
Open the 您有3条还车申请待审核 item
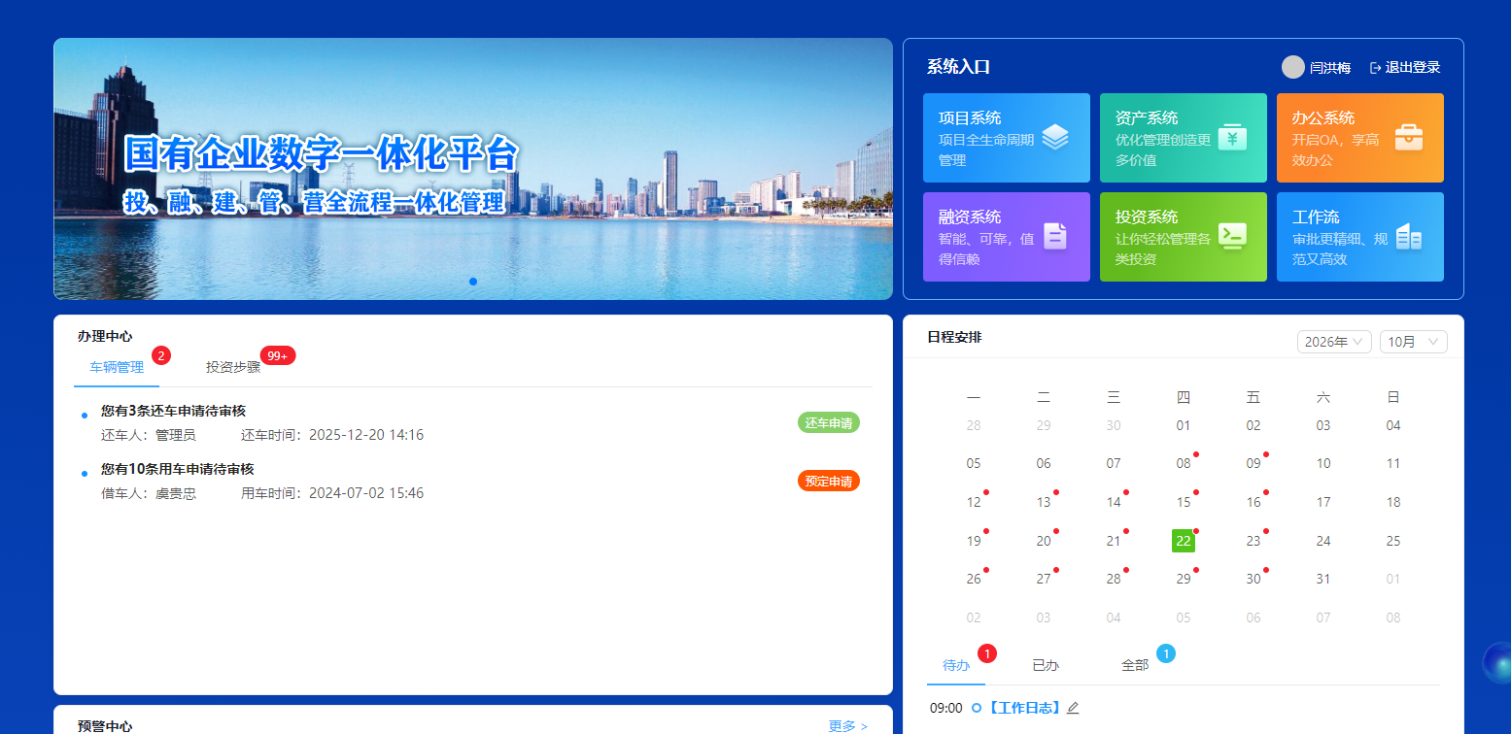173,411
